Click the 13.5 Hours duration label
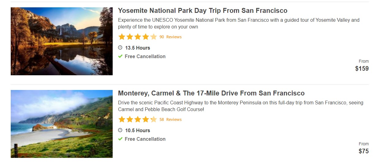This screenshot has width=387, height=164. (137, 48)
